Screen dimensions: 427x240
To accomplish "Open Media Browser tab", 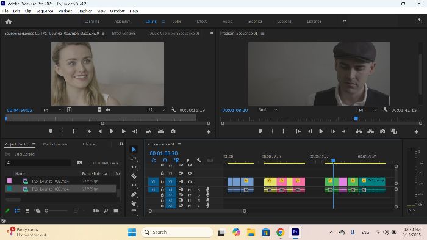I will [x=56, y=144].
